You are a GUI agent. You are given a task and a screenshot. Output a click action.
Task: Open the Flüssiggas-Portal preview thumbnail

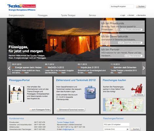[16, 94]
